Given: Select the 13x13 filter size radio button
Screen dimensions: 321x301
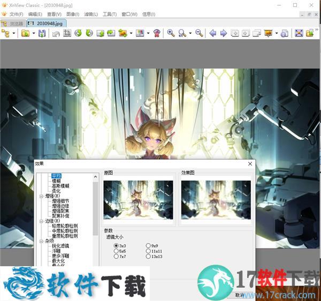Looking at the screenshot, I should tap(148, 256).
